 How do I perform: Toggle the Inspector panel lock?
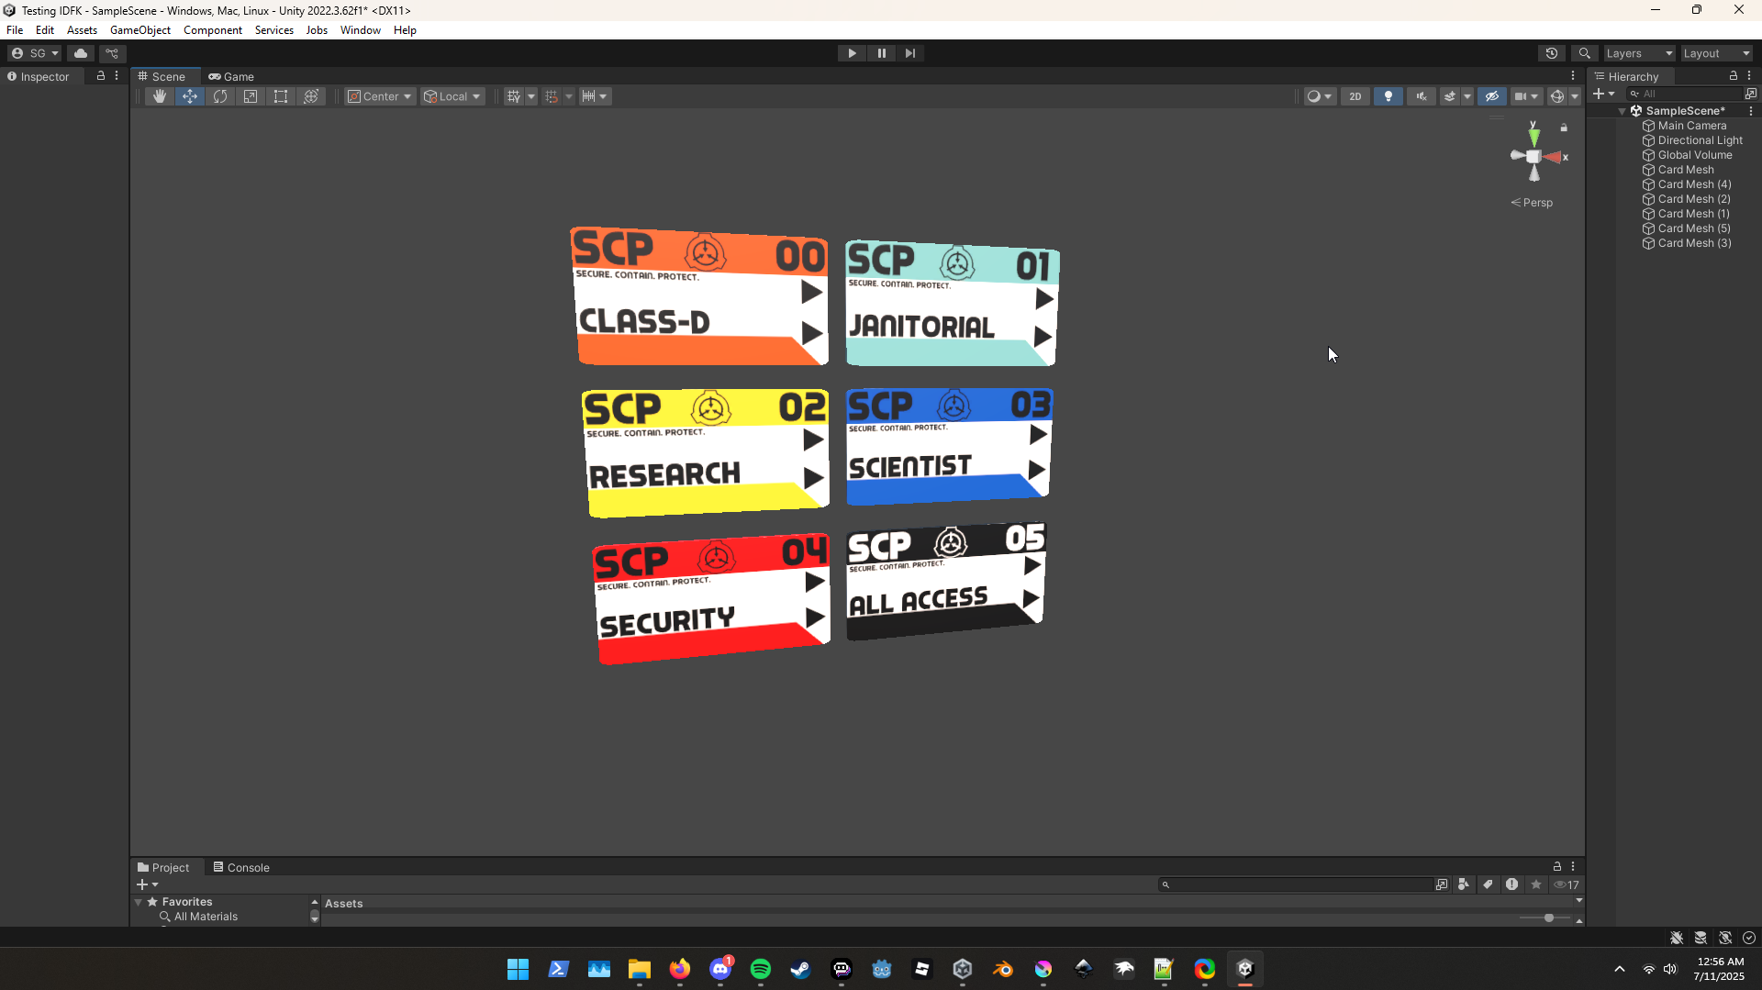101,76
